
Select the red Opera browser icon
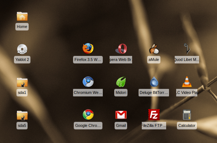point(121,49)
